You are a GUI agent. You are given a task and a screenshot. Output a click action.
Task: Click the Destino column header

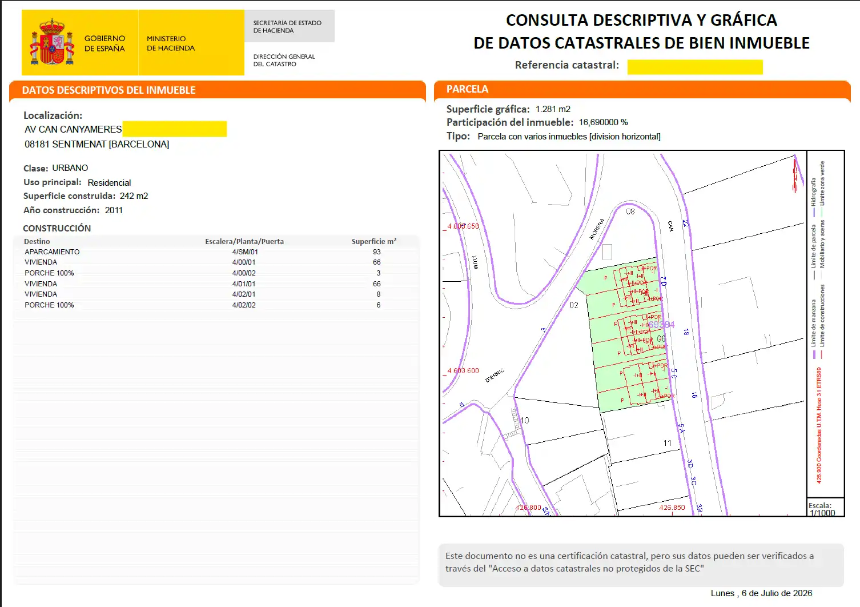[37, 242]
